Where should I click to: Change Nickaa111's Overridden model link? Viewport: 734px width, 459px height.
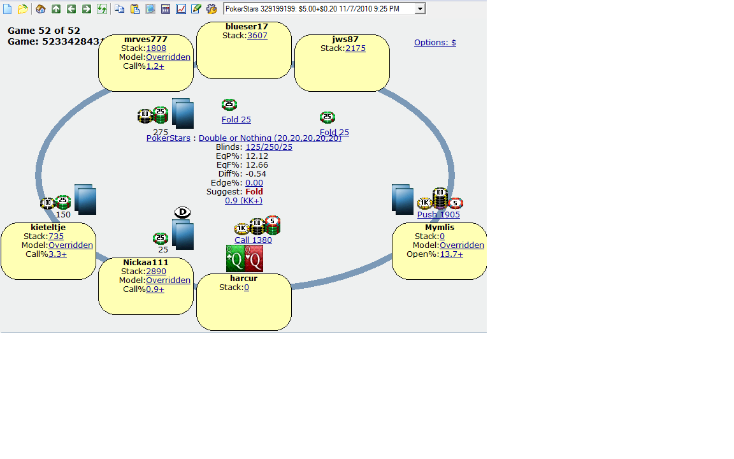tap(168, 280)
